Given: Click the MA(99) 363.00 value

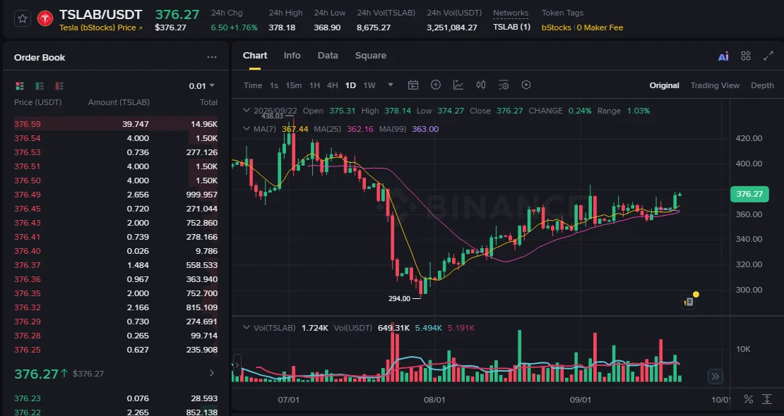Looking at the screenshot, I should point(425,129).
